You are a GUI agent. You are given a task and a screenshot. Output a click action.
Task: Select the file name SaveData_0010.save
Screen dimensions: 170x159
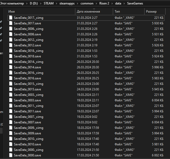coord(28,144)
